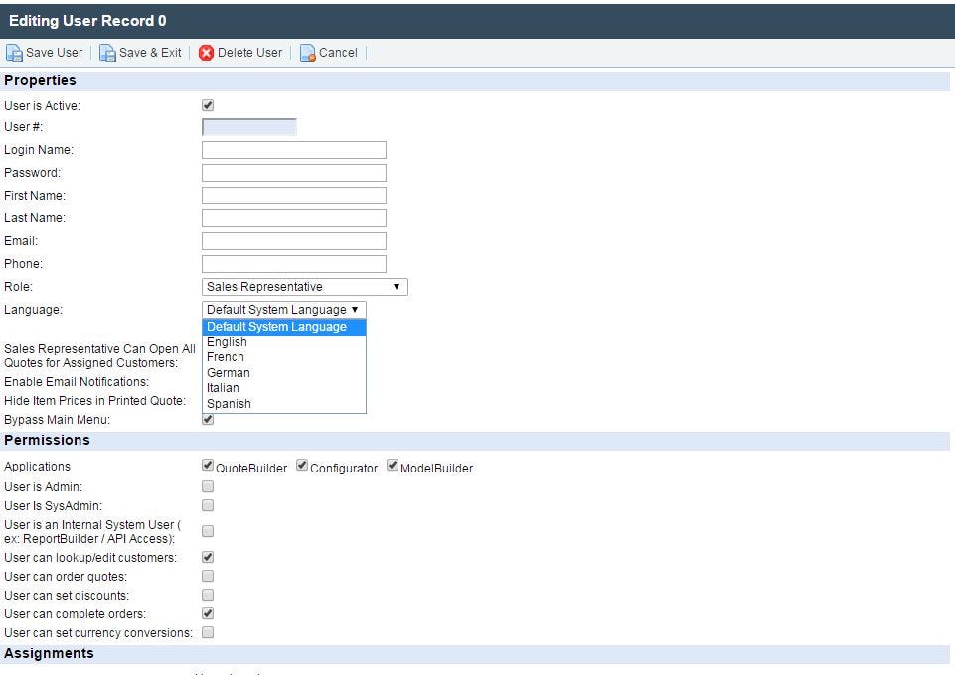Enable the User Is SysAdmin checkbox

point(208,505)
